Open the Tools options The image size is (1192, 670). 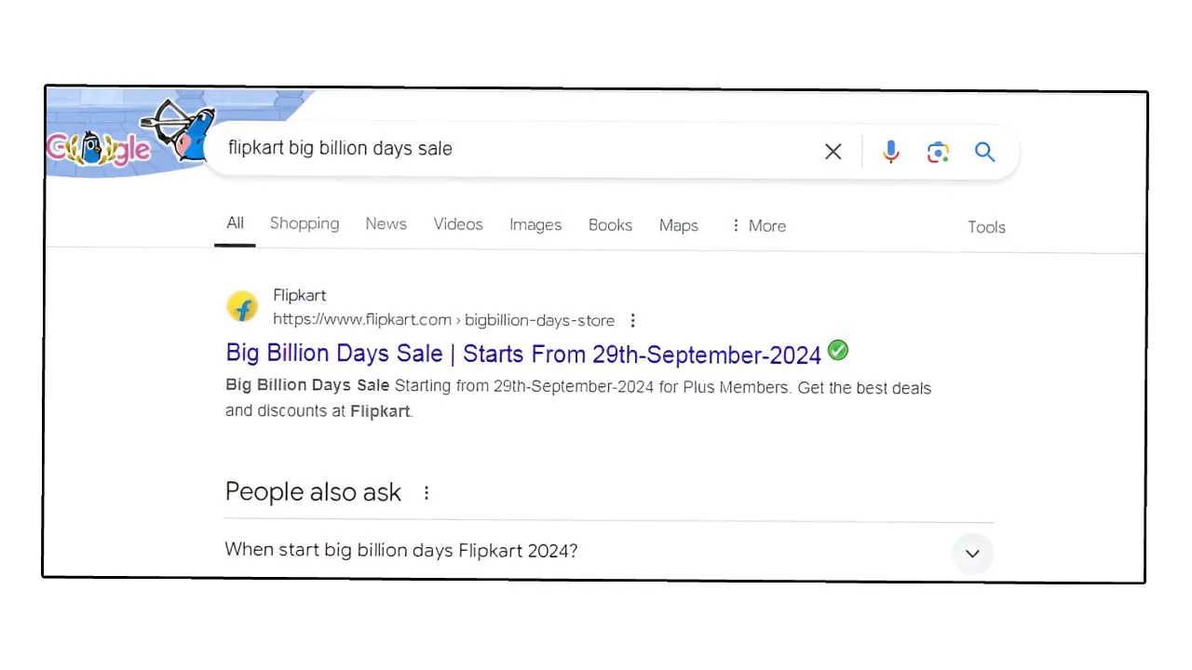coord(986,226)
